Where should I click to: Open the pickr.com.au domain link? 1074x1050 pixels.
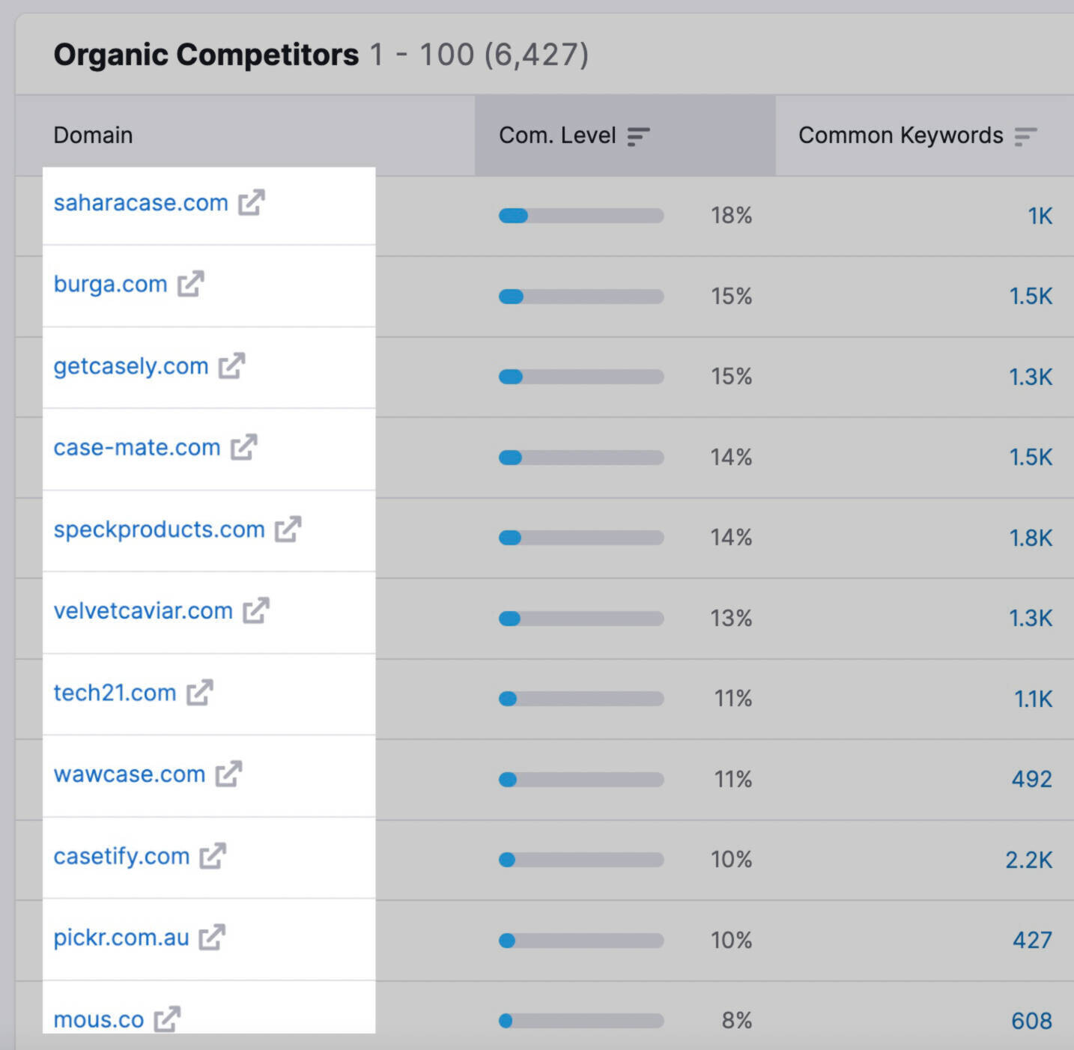[x=121, y=937]
